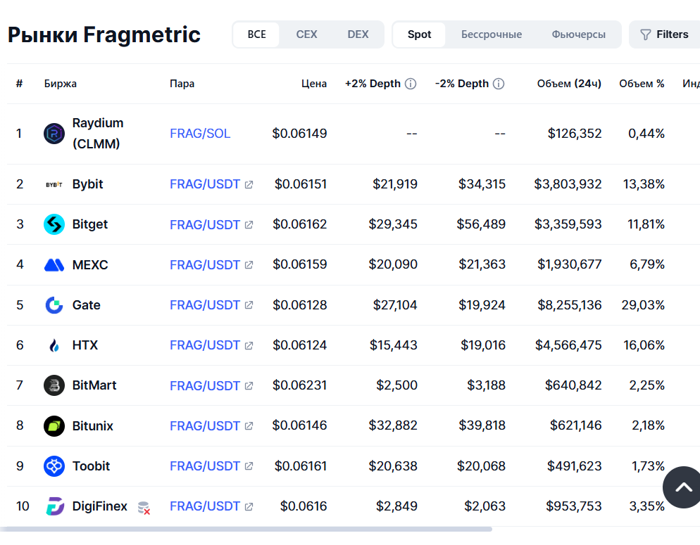Screen dimensions: 700x545
Task: Click the DigiFinex warning database icon
Action: (x=144, y=508)
